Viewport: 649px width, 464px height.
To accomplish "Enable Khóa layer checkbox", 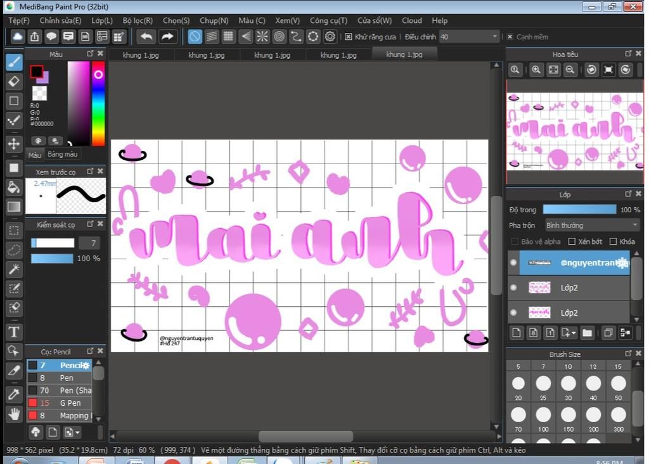I will (613, 242).
